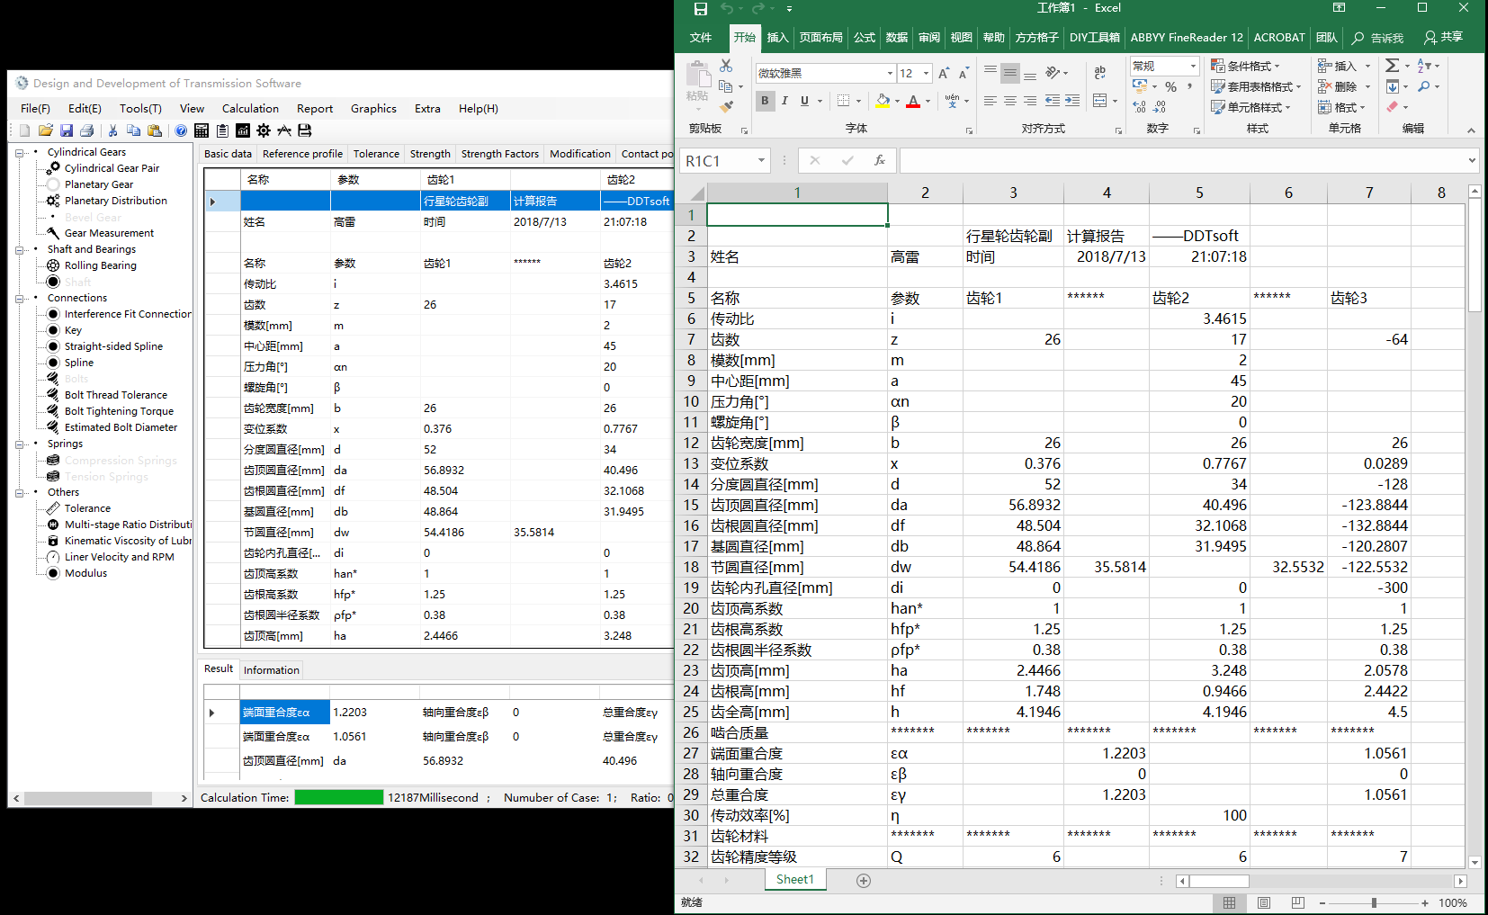Open the Calculation menu

point(250,109)
